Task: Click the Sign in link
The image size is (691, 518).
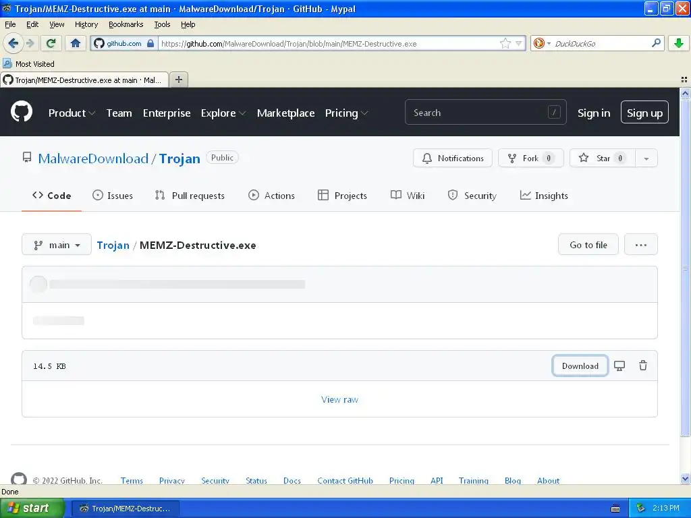Action: tap(594, 113)
